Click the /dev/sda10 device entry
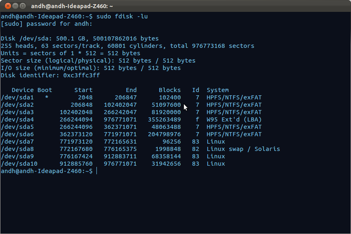351x234 pixels. click(19, 164)
